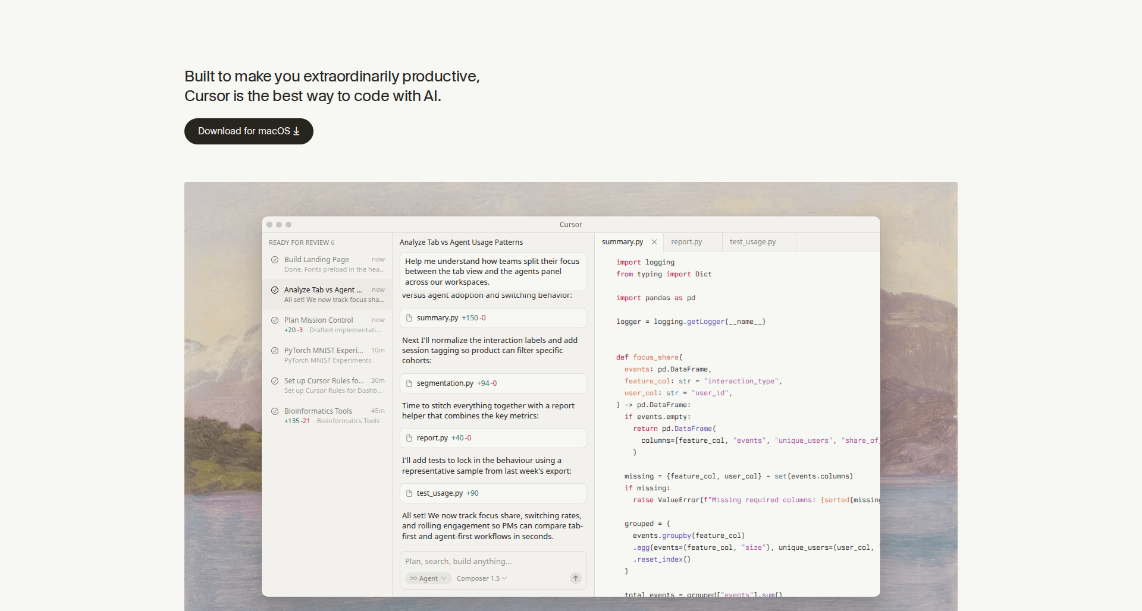Click the file icon beside segmentation.py

pyautogui.click(x=409, y=383)
